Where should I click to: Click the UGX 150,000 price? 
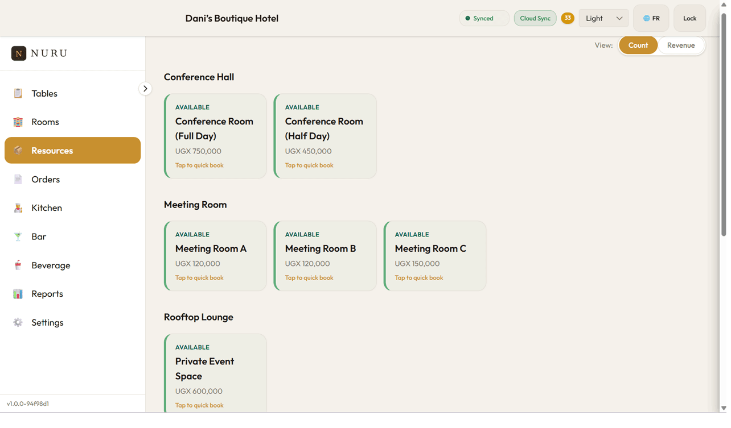pos(417,264)
